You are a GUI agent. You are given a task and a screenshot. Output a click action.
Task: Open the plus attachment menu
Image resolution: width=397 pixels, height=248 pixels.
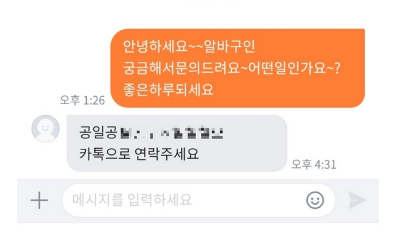[x=39, y=200]
